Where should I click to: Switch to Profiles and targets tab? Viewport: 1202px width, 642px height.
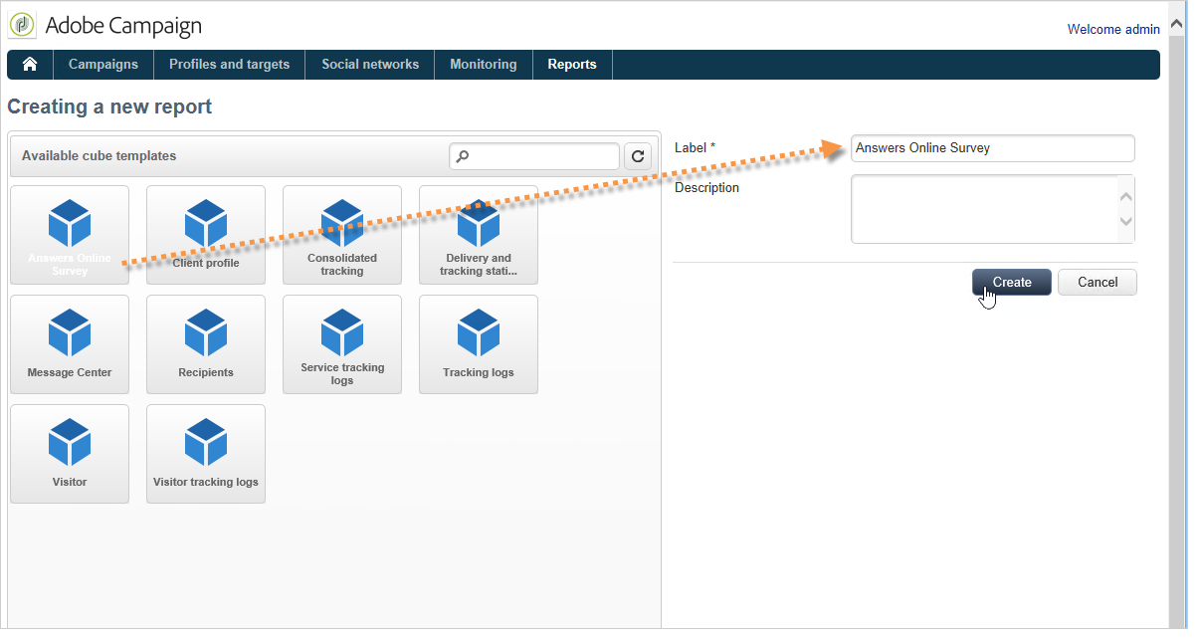click(x=230, y=64)
